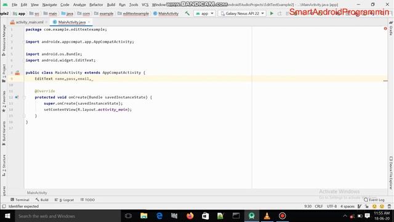Open Bandicam recorder from taskbar

click(x=282, y=216)
